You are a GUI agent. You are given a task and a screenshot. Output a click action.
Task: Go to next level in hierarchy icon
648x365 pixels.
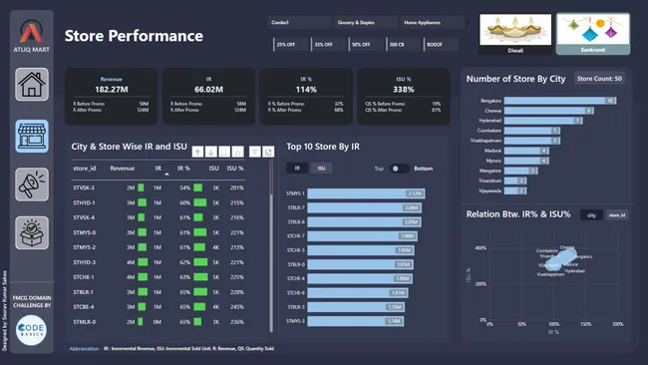tap(224, 153)
